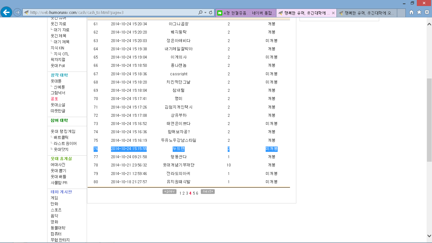Click the next pagination button
The width and height of the screenshot is (432, 243).
(x=207, y=191)
